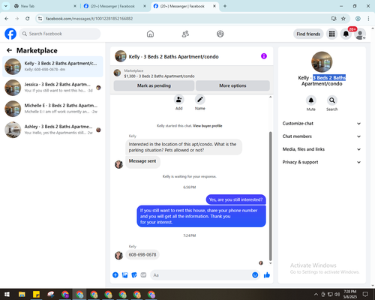The width and height of the screenshot is (375, 300).
Task: Open Facebook logo home link
Action: (10, 34)
